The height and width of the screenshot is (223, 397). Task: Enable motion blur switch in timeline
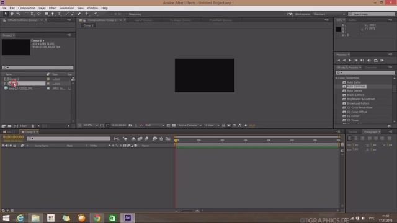coord(146,139)
